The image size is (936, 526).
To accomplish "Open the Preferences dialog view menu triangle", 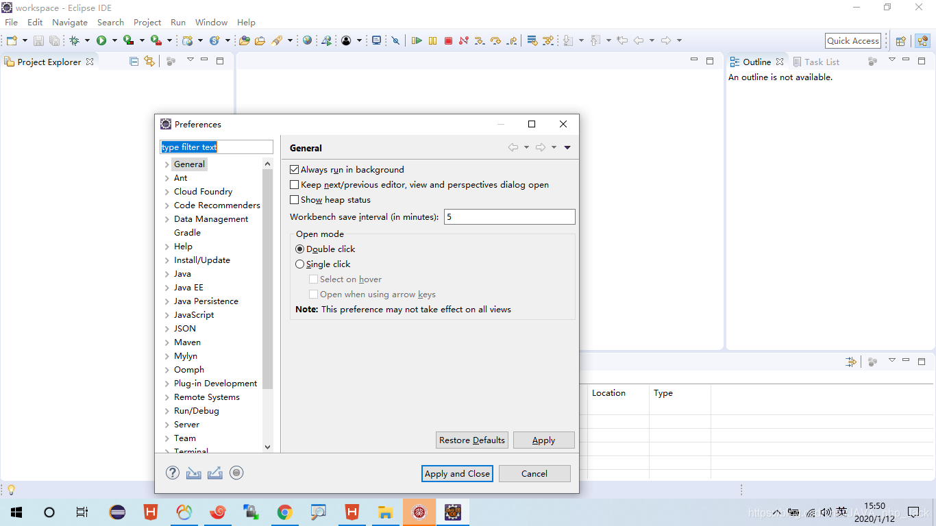I will (567, 147).
